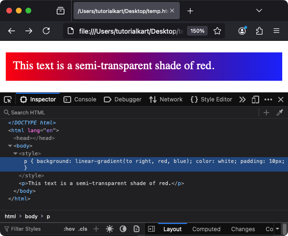Image resolution: width=288 pixels, height=236 pixels.
Task: Switch to the Computed sidebar tab
Action: coord(206,229)
